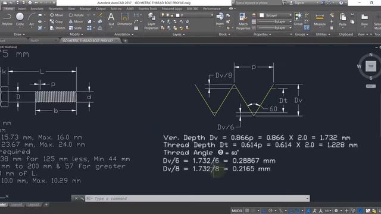
Task: Toggle annotation visibility icon in status bar
Action: 315,210
